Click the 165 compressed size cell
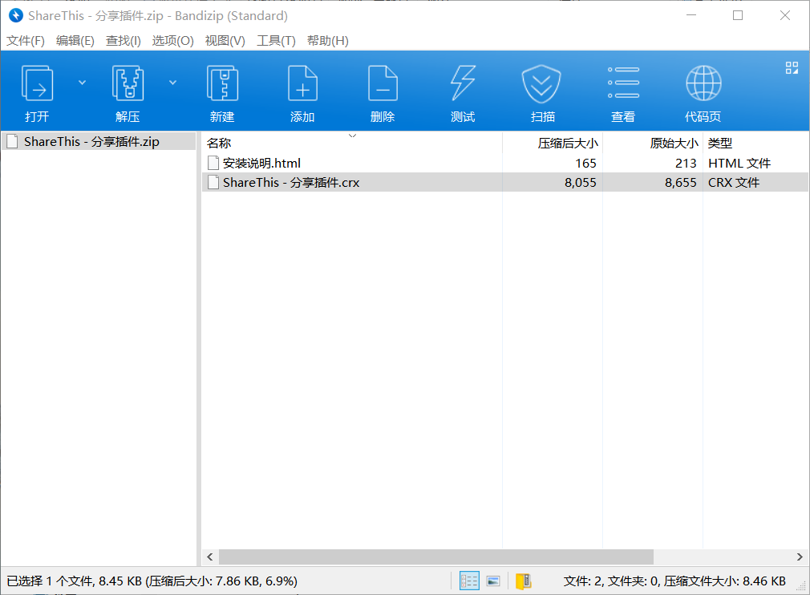 (585, 164)
